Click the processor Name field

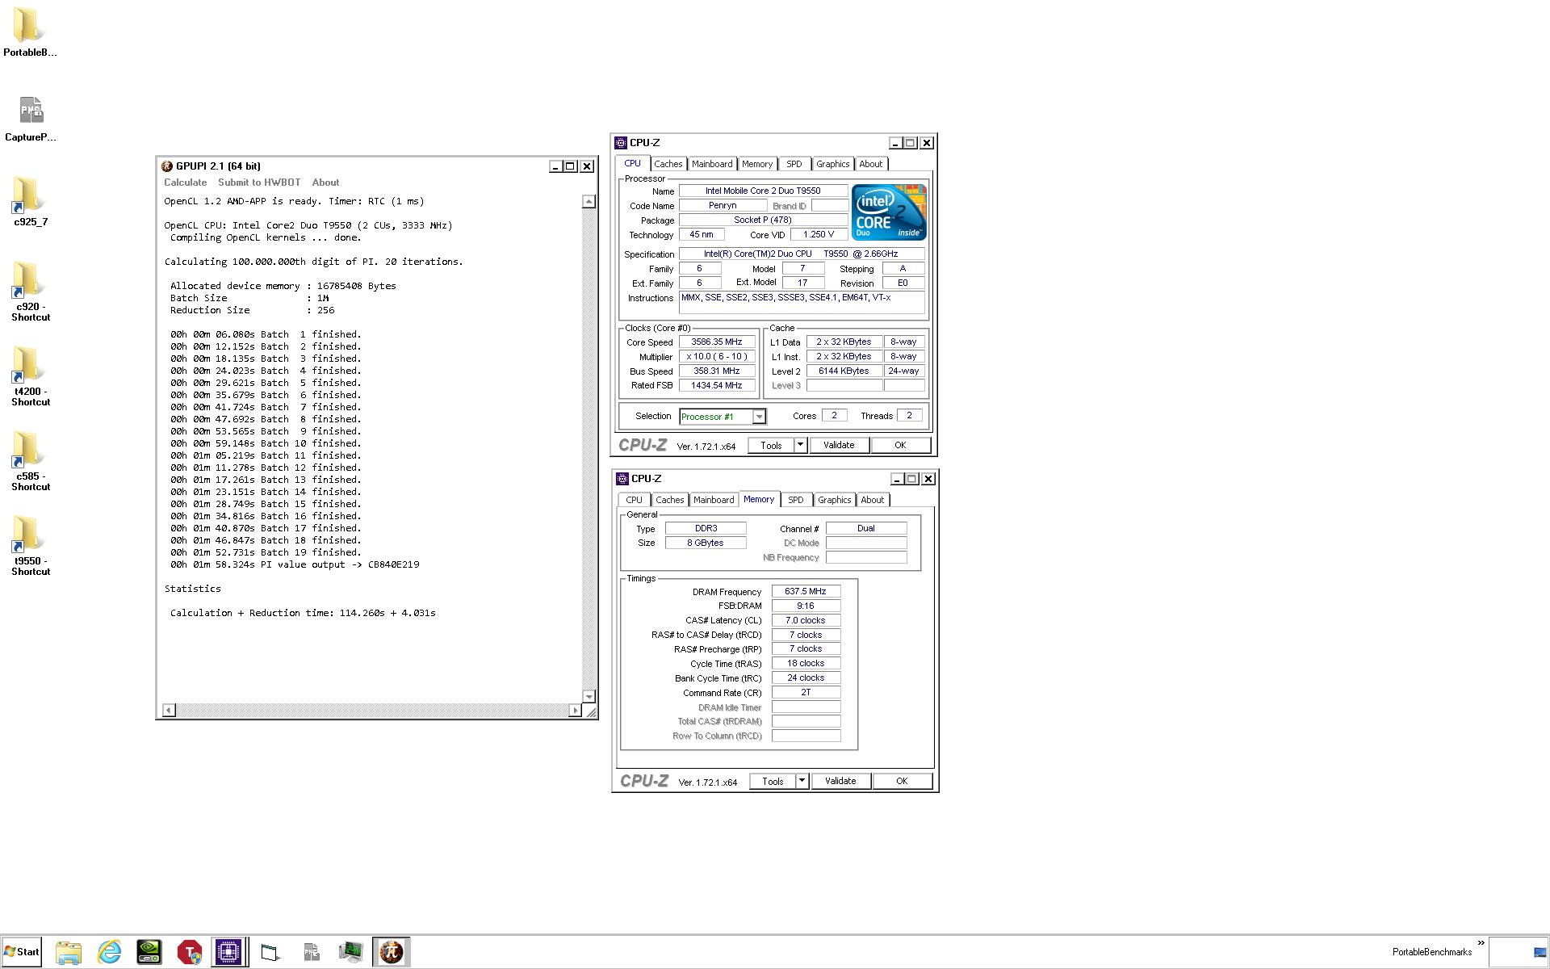[x=763, y=191]
